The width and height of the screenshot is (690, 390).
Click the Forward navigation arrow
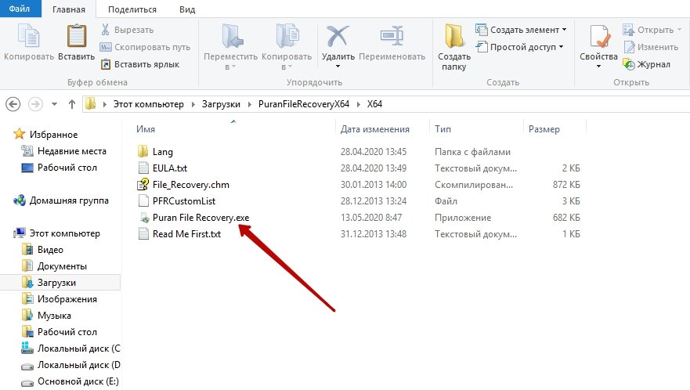point(35,104)
